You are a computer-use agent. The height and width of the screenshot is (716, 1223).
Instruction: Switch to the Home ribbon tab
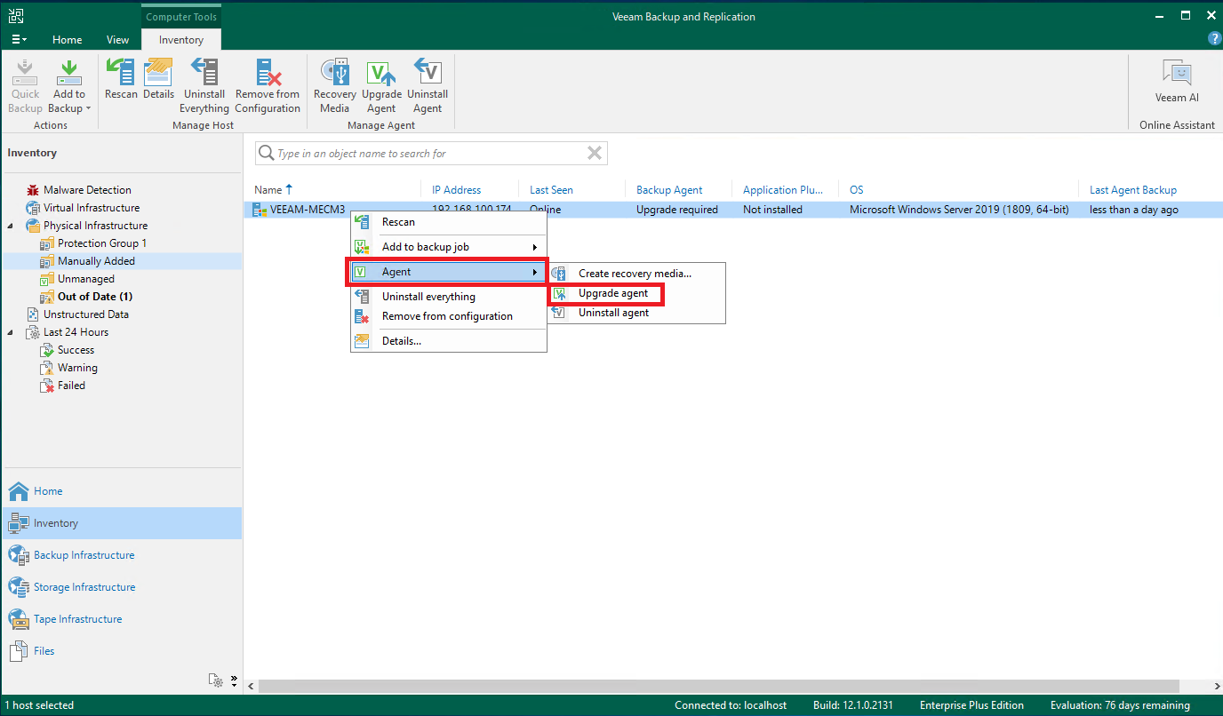pyautogui.click(x=67, y=40)
